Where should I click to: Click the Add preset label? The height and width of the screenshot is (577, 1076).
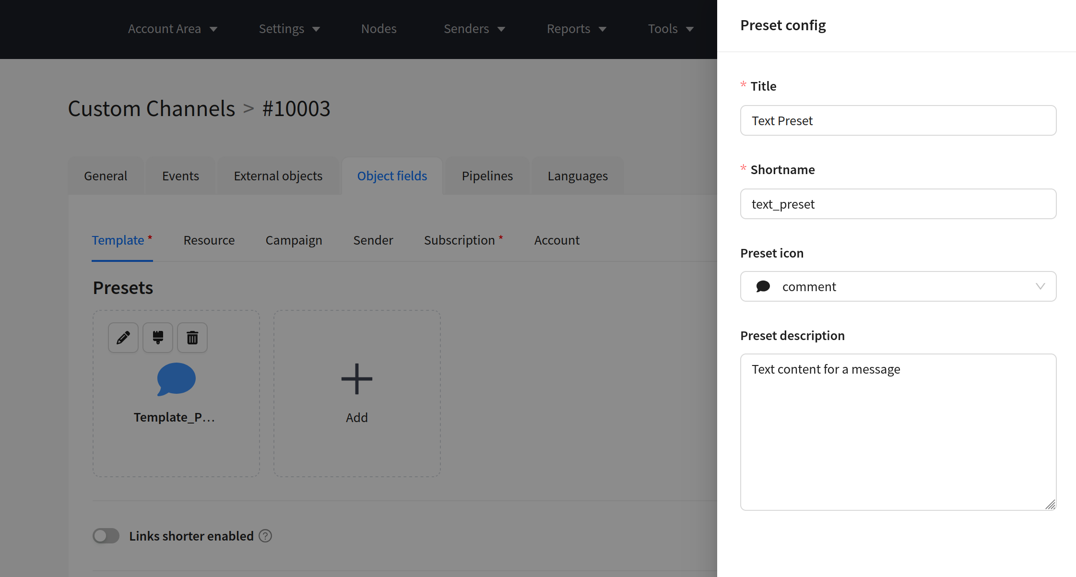pyautogui.click(x=357, y=418)
